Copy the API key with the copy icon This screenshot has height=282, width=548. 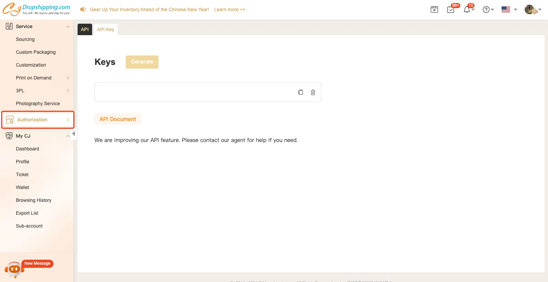300,92
